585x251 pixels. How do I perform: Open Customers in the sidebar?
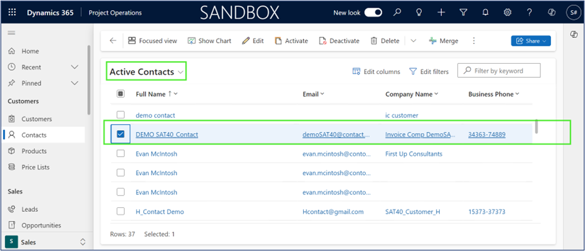[37, 119]
